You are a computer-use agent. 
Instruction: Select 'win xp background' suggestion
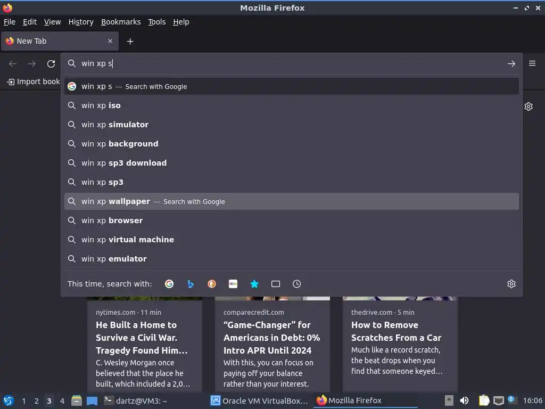(x=292, y=144)
